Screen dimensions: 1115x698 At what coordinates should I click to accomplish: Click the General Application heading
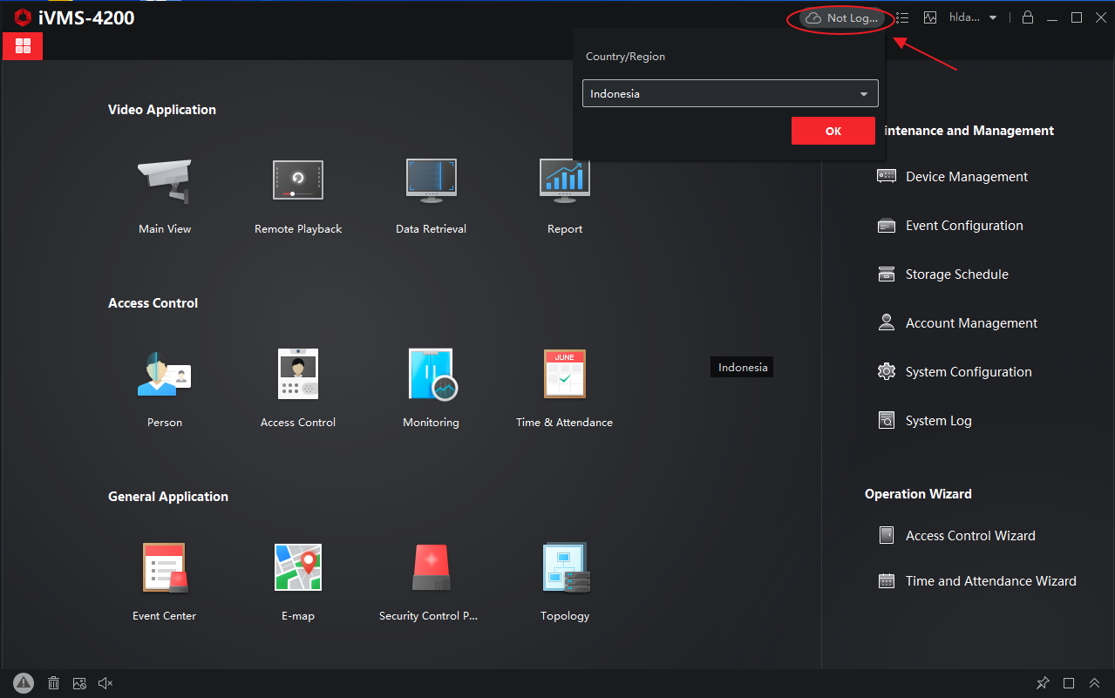pos(168,497)
